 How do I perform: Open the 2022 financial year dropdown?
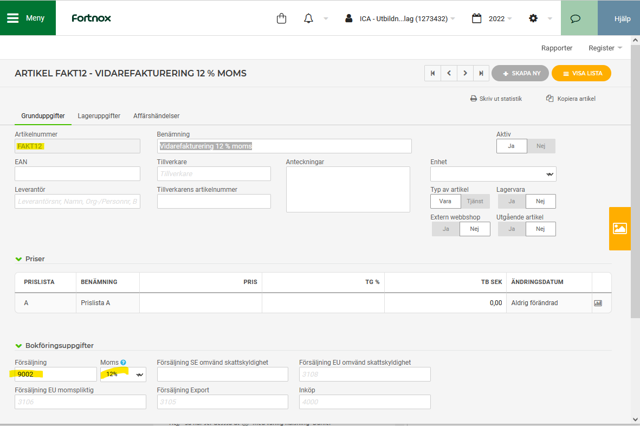point(500,19)
